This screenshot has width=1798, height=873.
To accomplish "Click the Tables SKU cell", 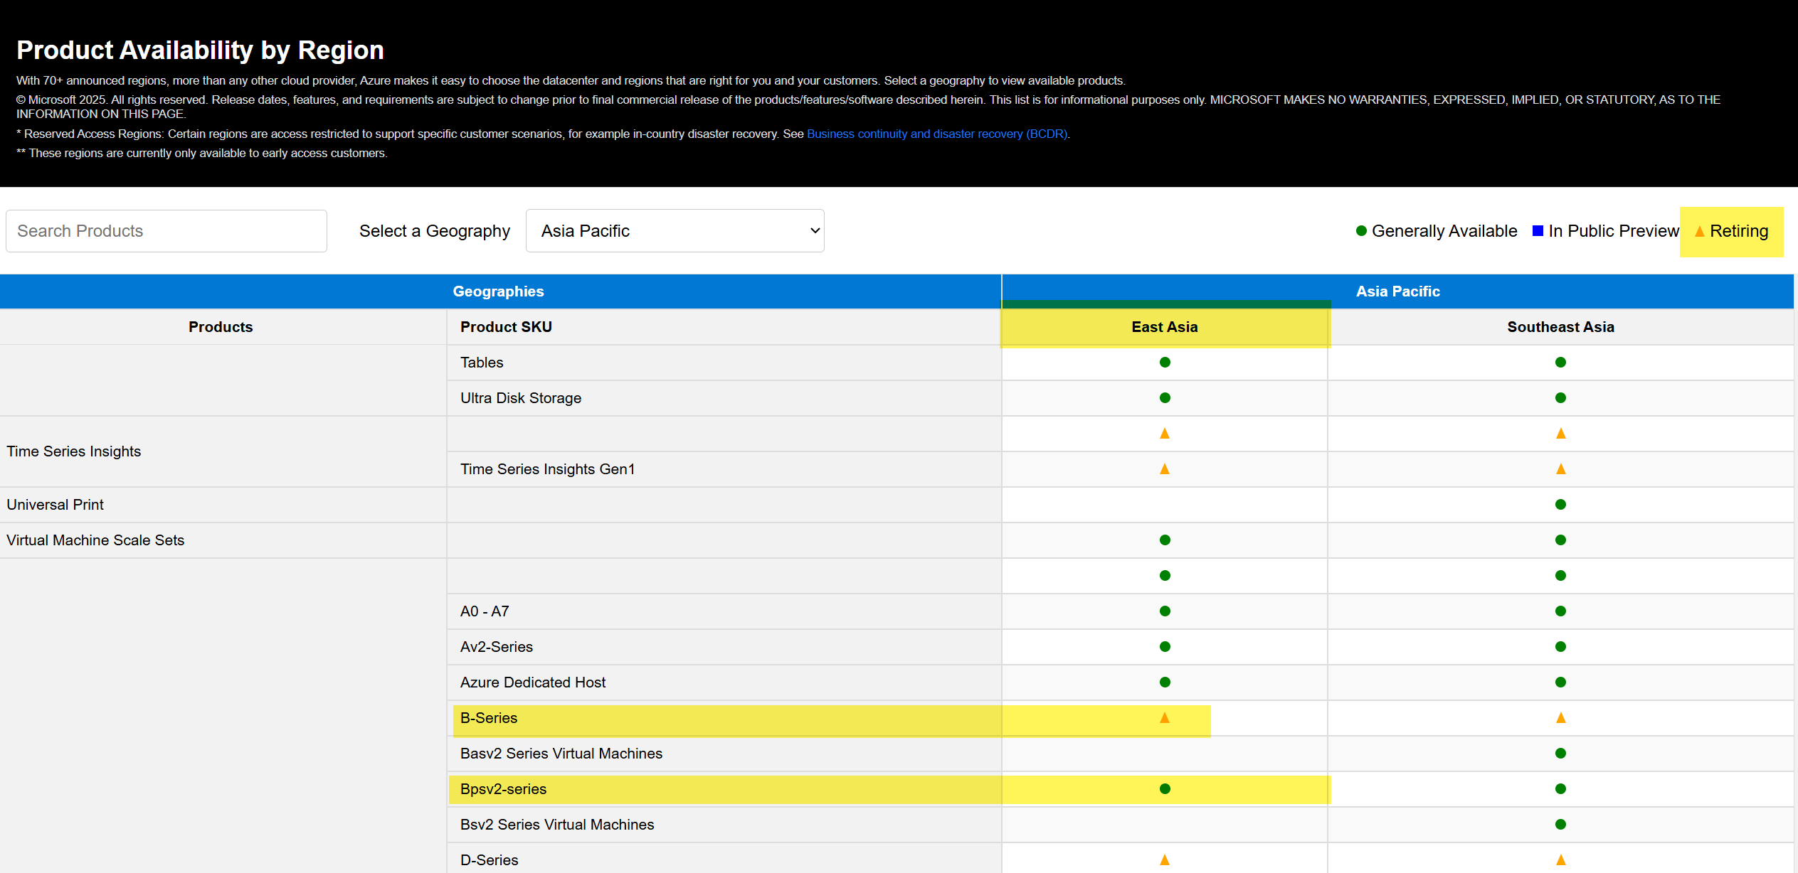I will point(724,363).
